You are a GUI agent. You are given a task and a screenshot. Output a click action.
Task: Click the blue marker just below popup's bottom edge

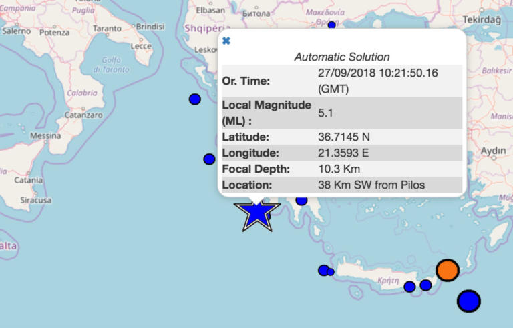tap(301, 200)
